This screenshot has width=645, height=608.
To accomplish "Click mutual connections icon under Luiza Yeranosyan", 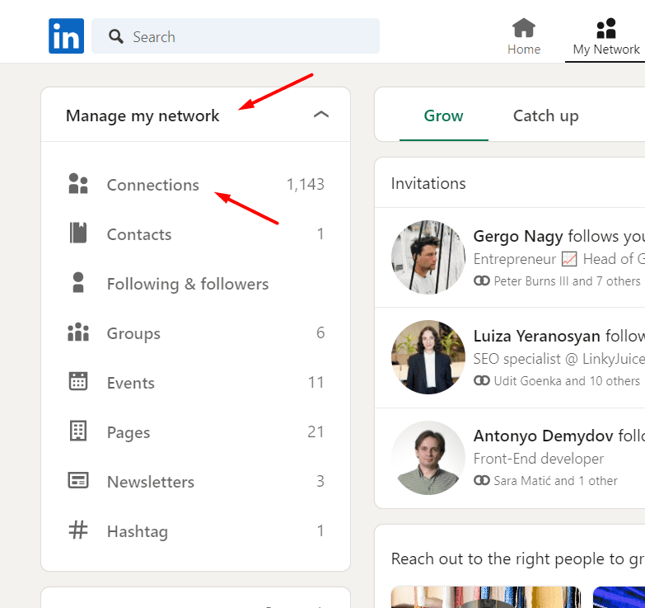I will (482, 380).
